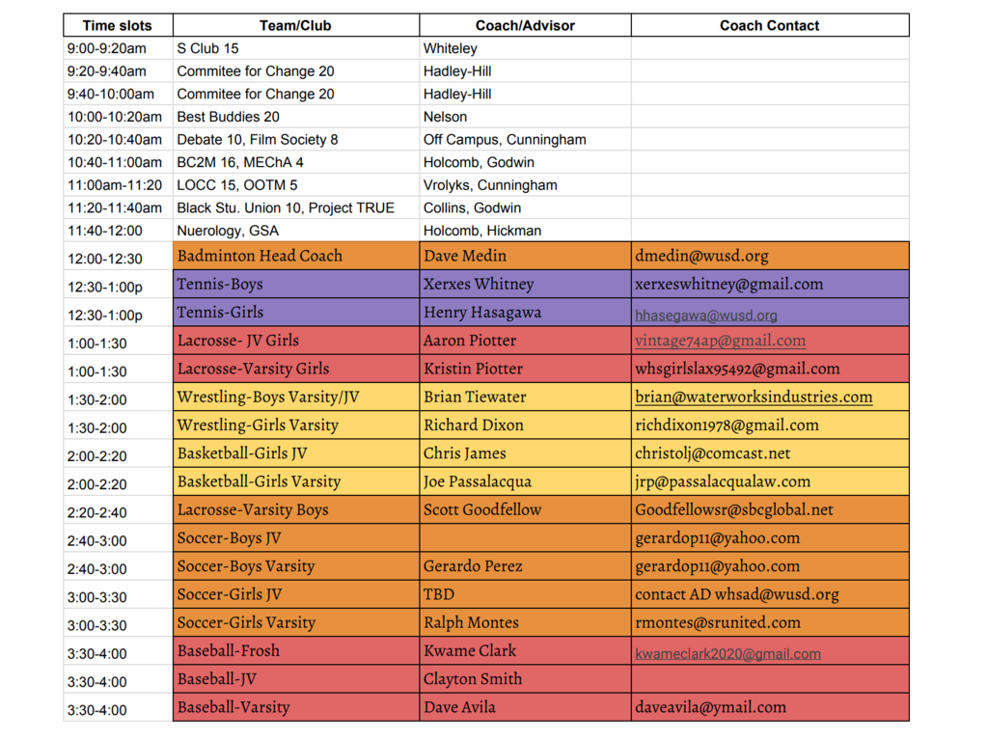Click Goodfellowsr@sbcglobal.net cell
The height and width of the screenshot is (740, 988).
[770, 510]
